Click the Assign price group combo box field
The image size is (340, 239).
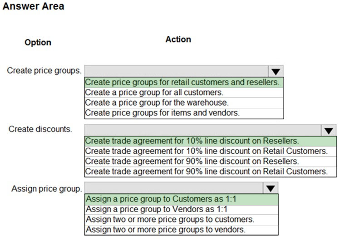[x=174, y=188]
